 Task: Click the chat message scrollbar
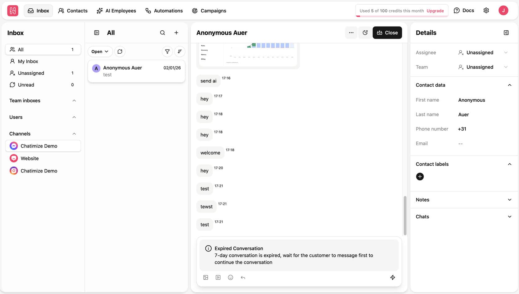coord(405,216)
